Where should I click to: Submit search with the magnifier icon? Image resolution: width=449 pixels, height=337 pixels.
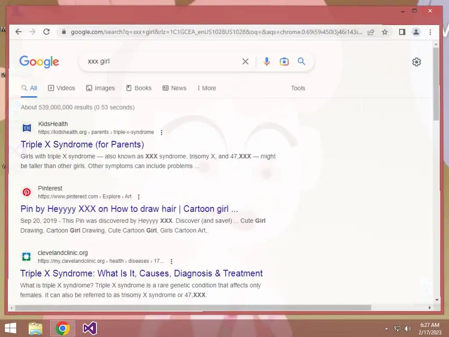pyautogui.click(x=301, y=61)
